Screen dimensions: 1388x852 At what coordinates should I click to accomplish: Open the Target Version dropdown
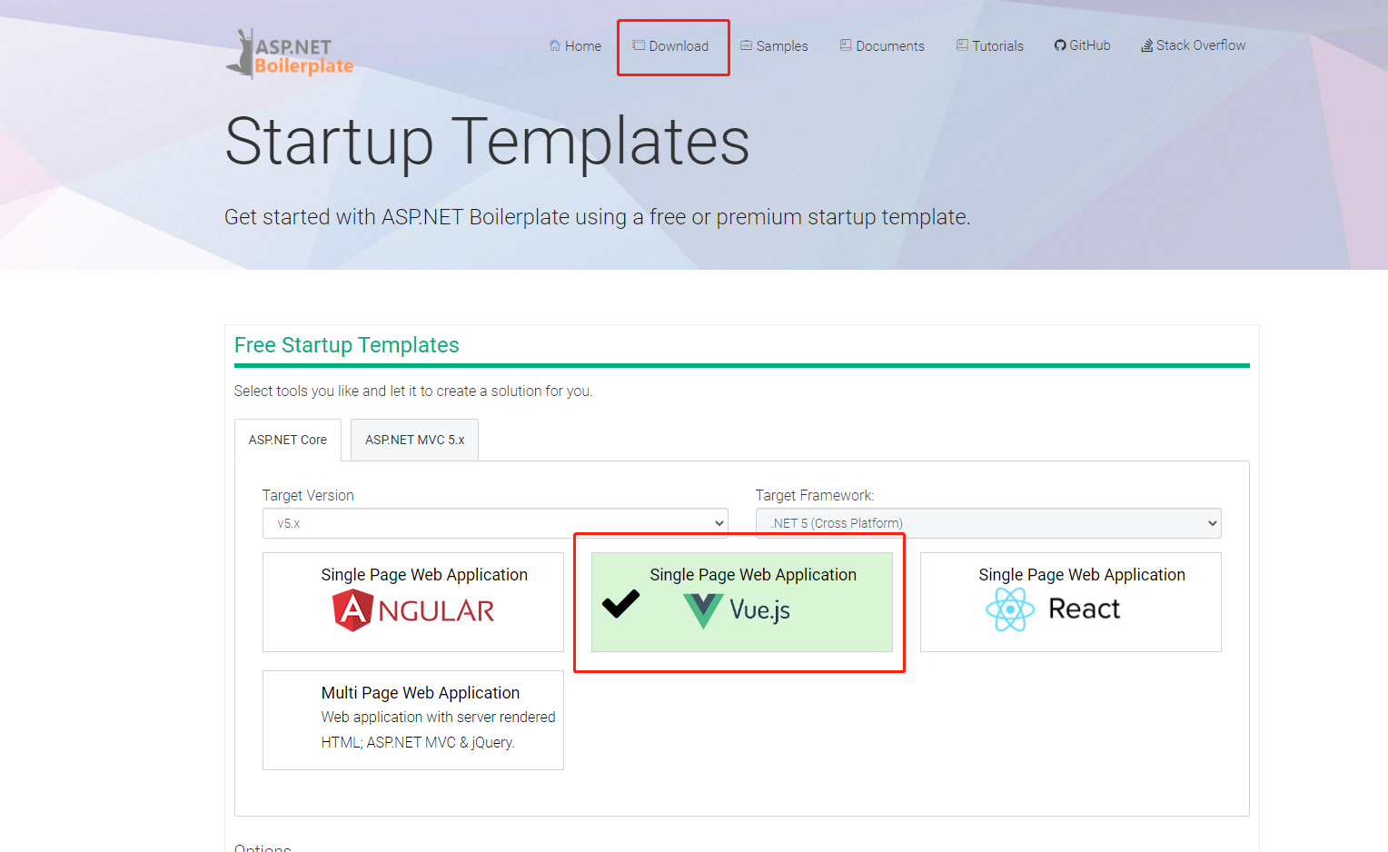click(x=495, y=523)
